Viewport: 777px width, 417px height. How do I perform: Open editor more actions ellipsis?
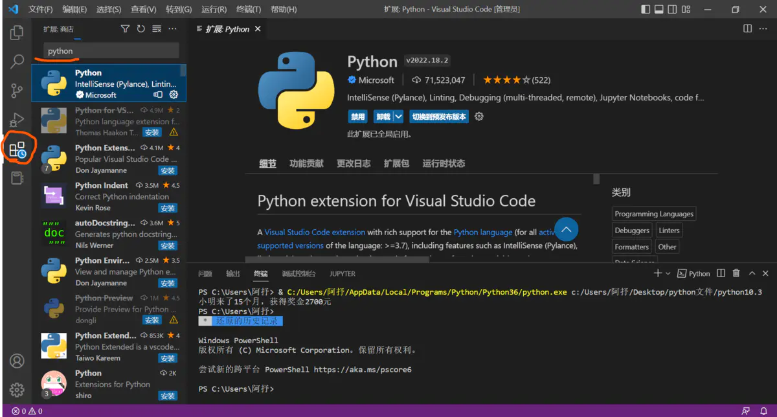[x=764, y=28]
